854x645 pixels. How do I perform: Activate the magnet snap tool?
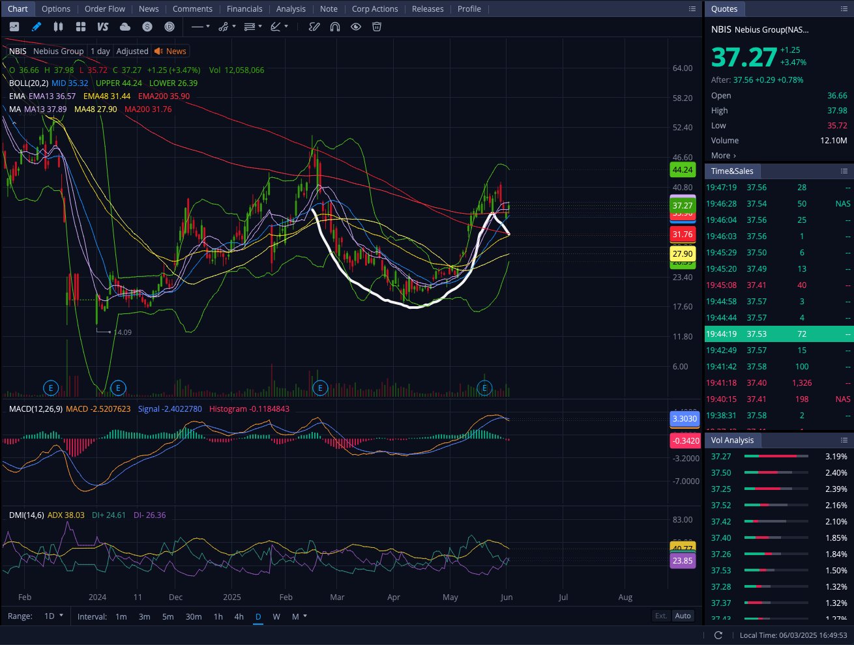click(335, 27)
